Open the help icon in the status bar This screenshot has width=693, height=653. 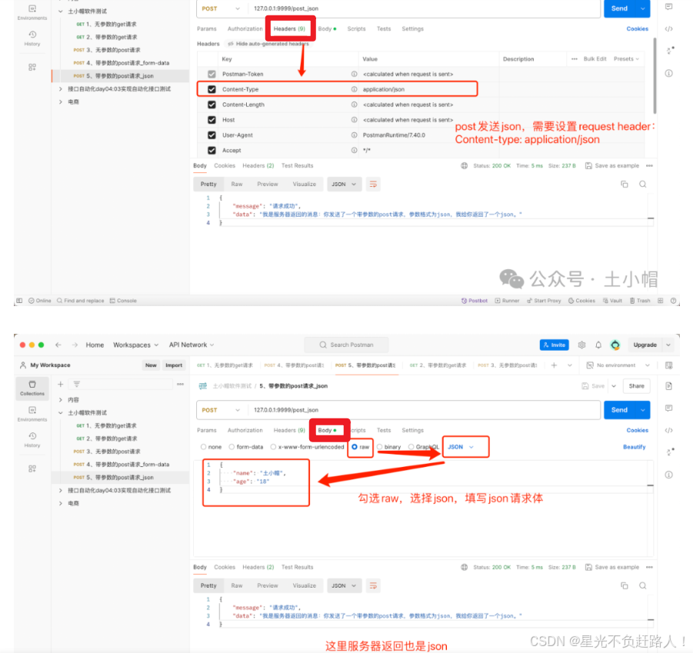click(673, 301)
